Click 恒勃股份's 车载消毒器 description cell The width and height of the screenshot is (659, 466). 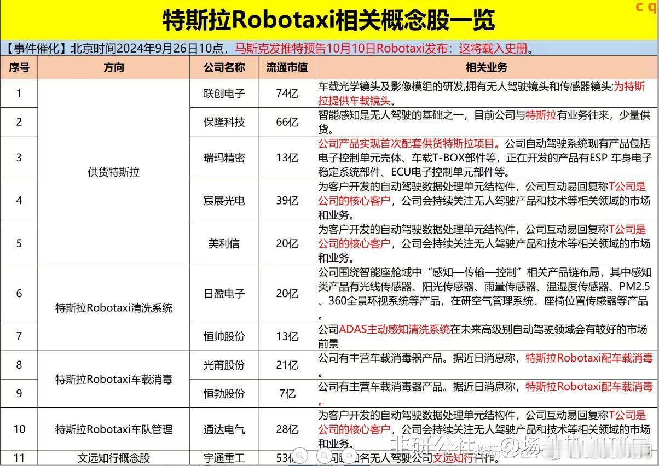(487, 393)
